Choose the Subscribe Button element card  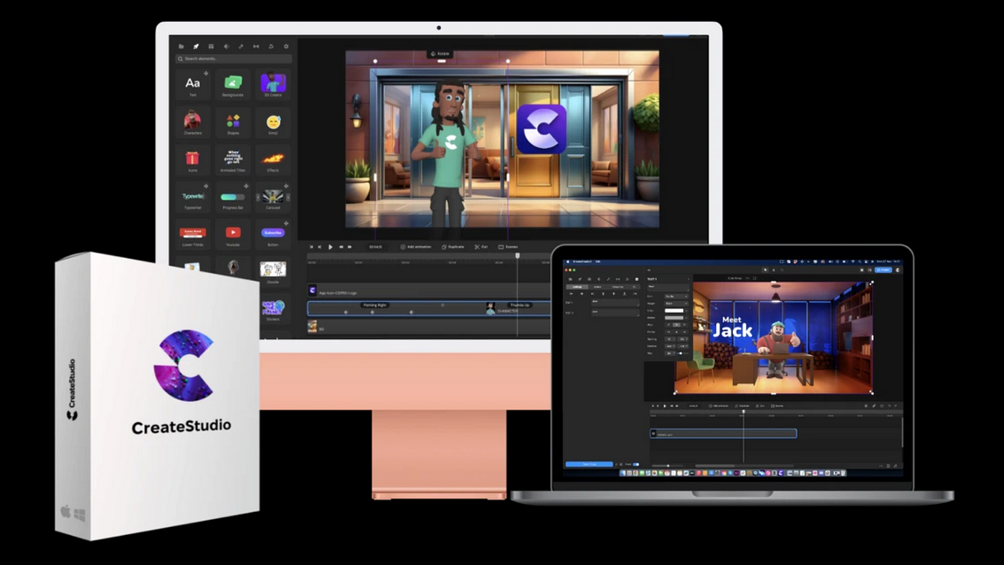(273, 234)
